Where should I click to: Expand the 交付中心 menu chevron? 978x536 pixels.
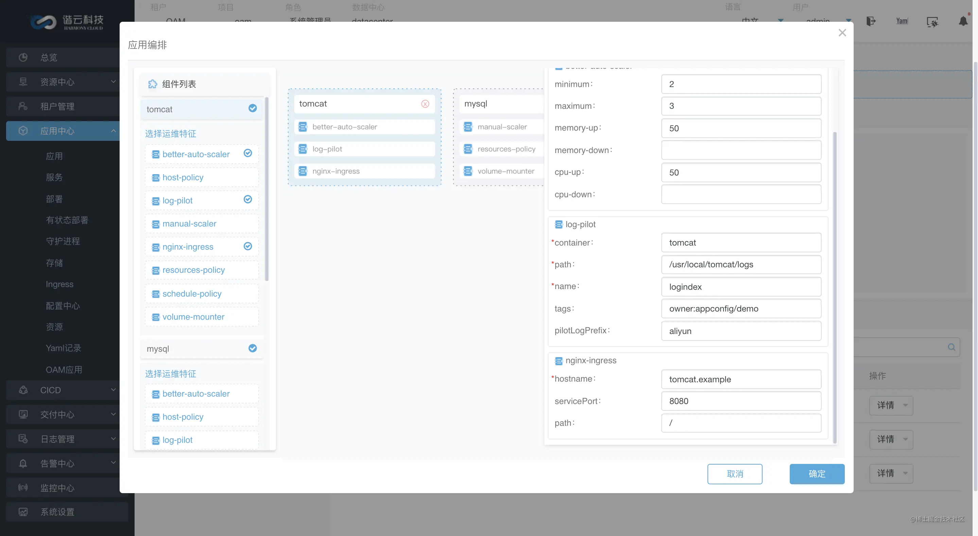113,414
